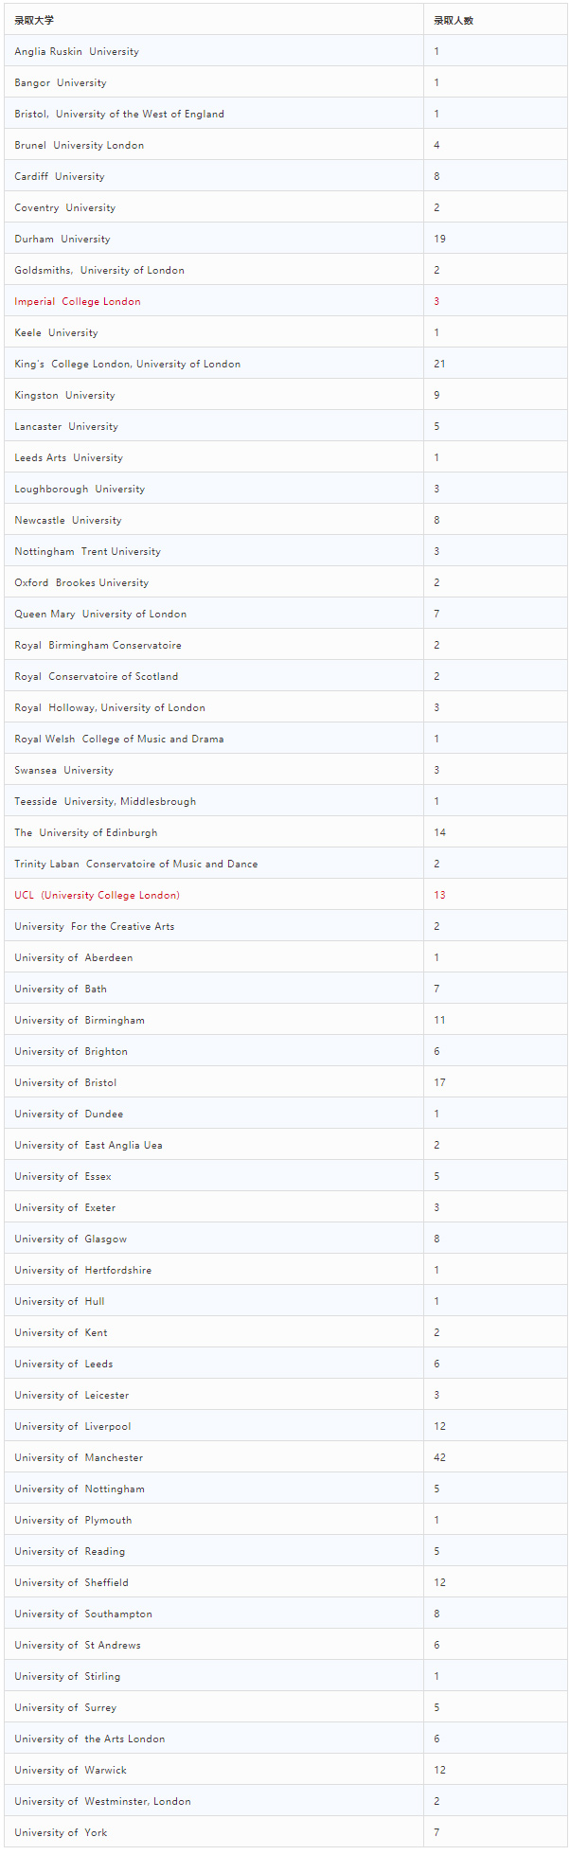Select Royal Holloway, University of London
Viewport: 570px width, 1855px height.
pos(110,707)
